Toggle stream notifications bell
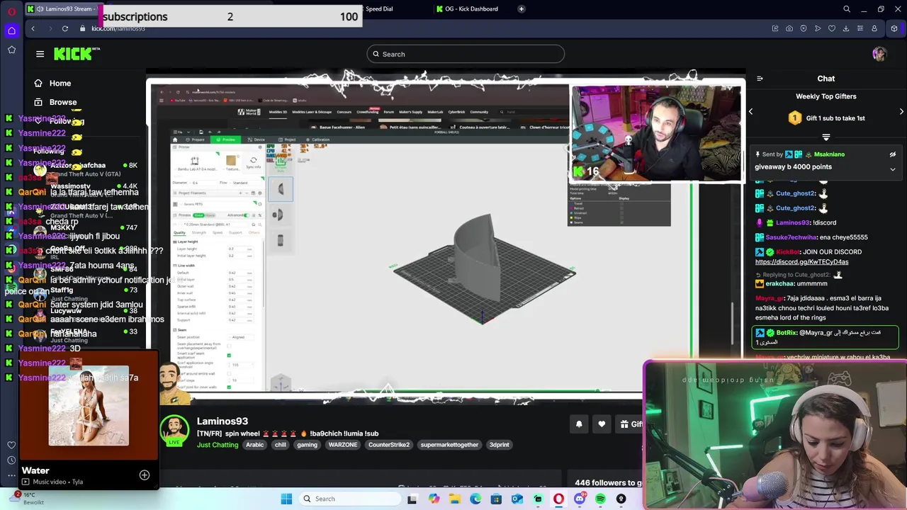 (x=579, y=424)
